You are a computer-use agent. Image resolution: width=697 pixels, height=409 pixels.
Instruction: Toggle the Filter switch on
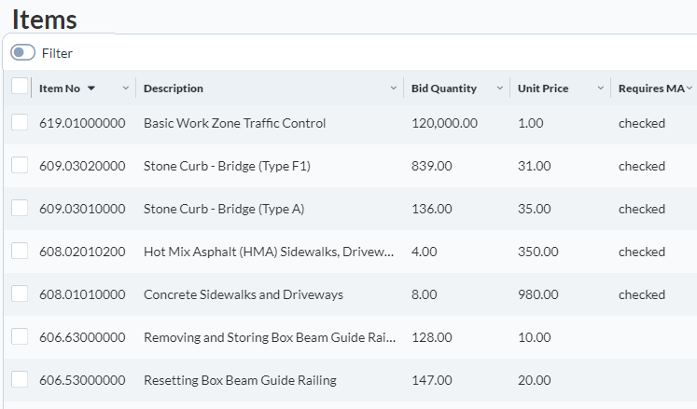click(x=22, y=52)
